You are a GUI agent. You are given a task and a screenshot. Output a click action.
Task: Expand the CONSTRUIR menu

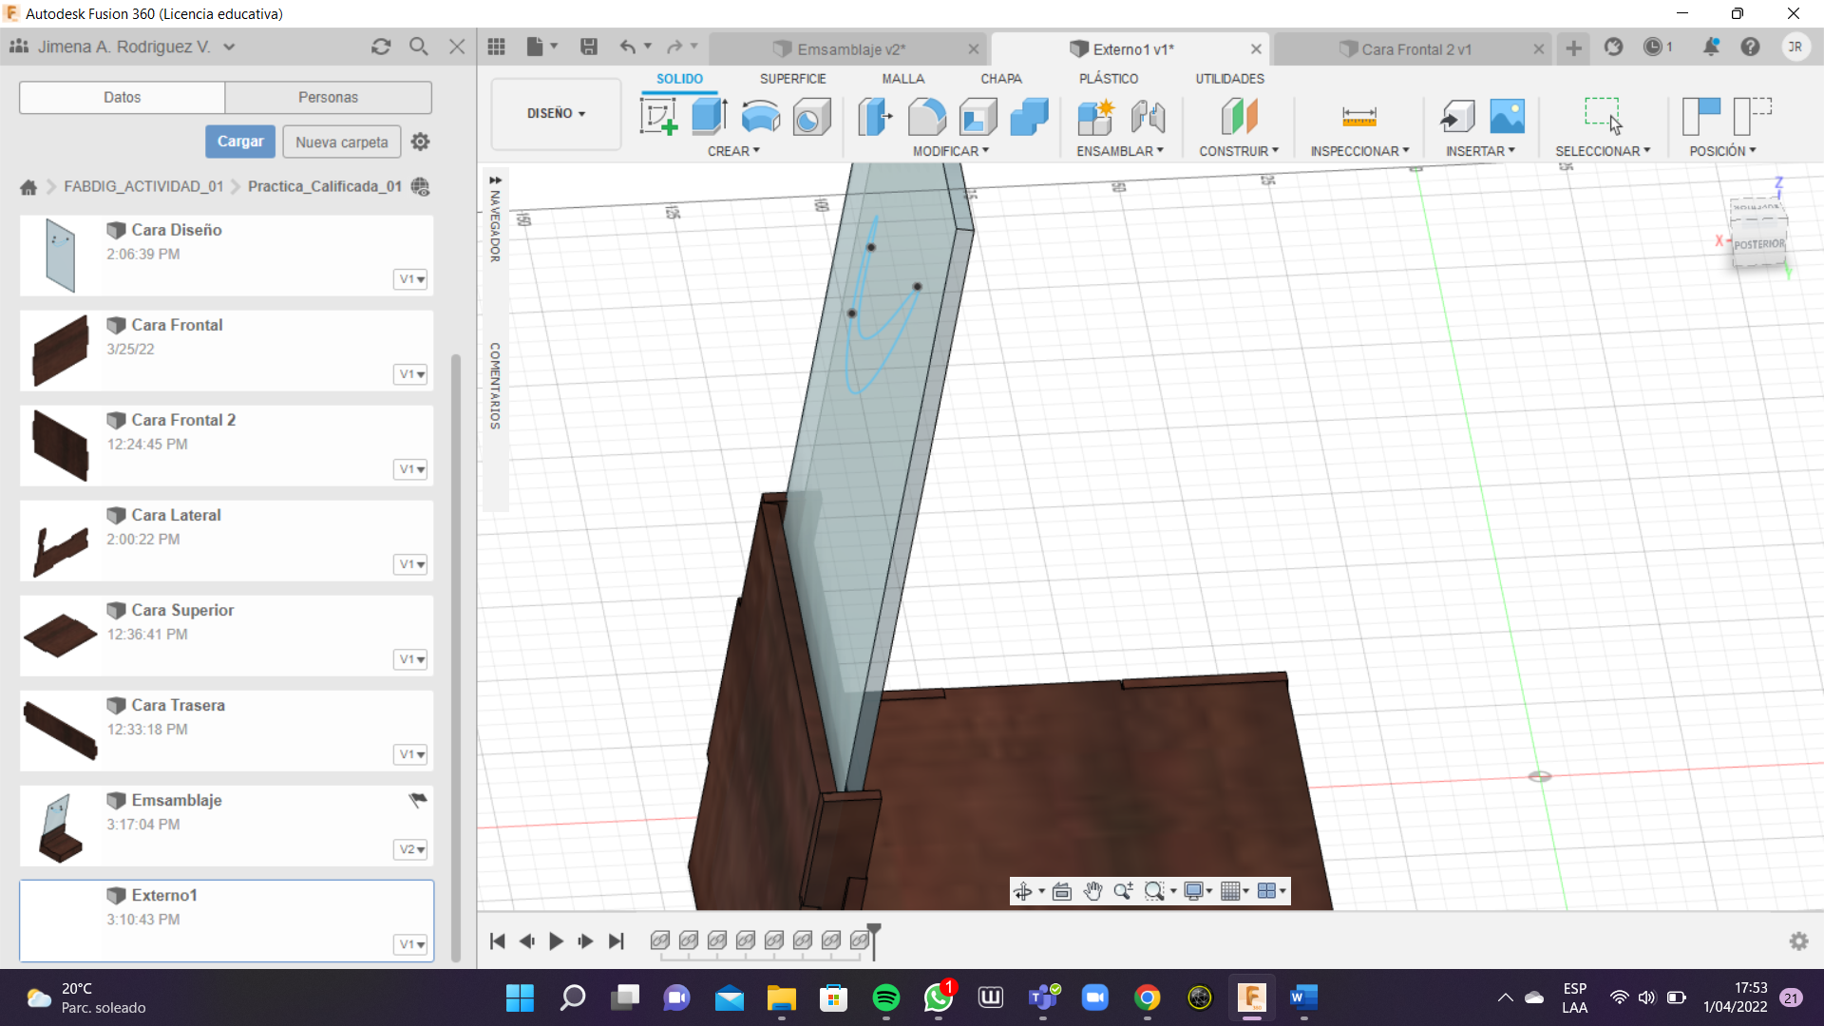pyautogui.click(x=1238, y=151)
